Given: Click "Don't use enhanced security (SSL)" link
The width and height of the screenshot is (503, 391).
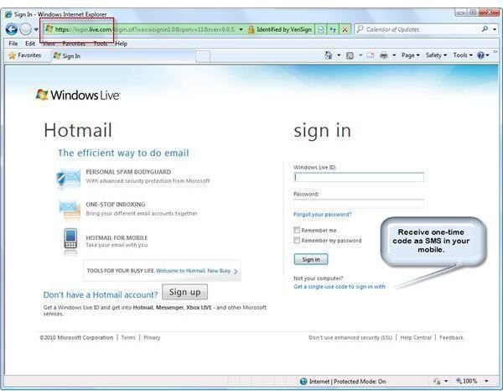Looking at the screenshot, I should [x=350, y=337].
